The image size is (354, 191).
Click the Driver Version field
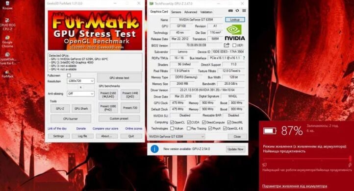coord(207,90)
